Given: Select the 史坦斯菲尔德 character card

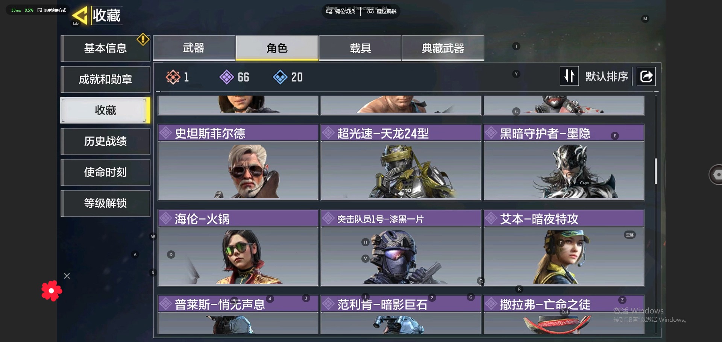Looking at the screenshot, I should click(238, 162).
